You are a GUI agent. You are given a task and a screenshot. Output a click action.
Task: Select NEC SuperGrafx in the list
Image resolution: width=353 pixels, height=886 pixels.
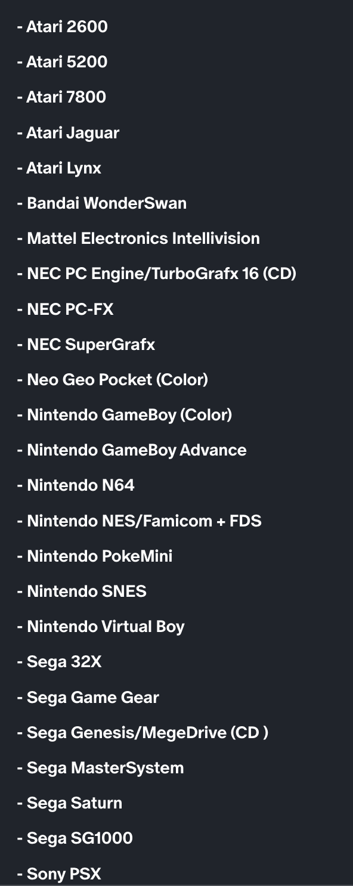(86, 345)
